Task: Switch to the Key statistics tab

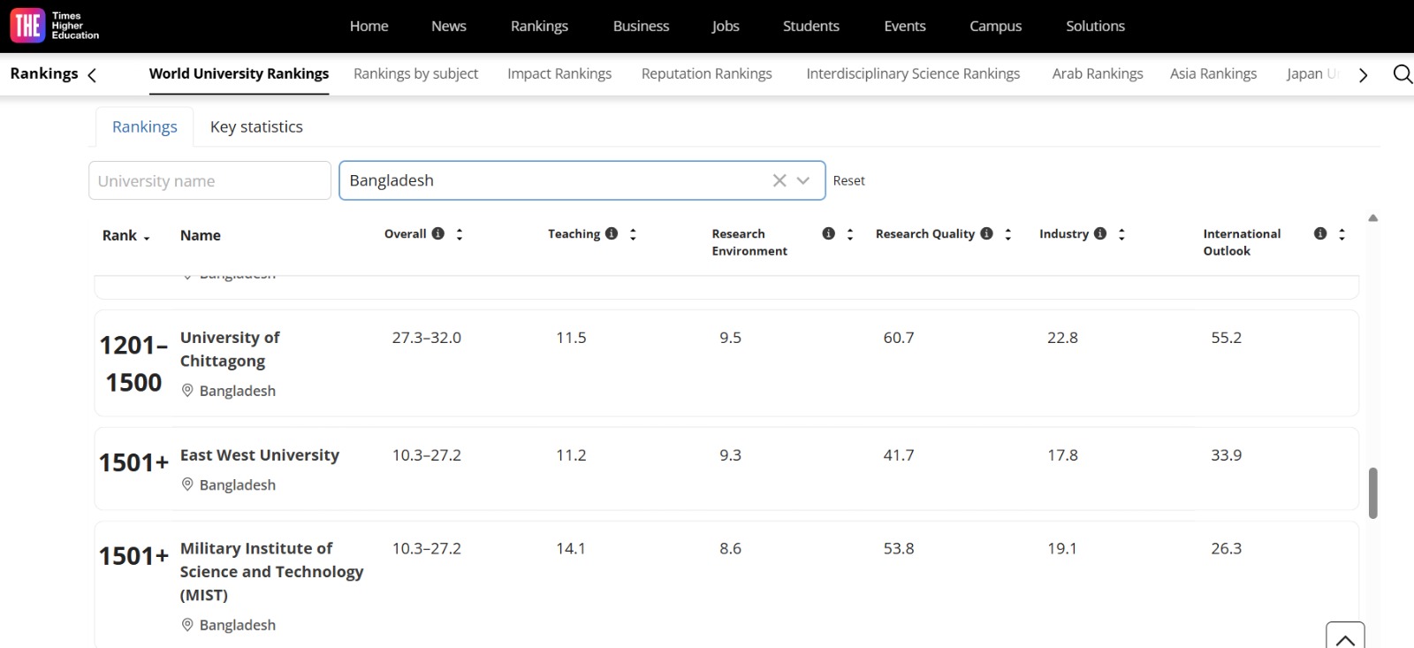Action: (x=256, y=127)
